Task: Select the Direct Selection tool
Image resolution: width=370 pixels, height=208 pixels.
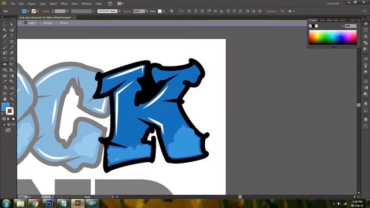Action: [12, 24]
